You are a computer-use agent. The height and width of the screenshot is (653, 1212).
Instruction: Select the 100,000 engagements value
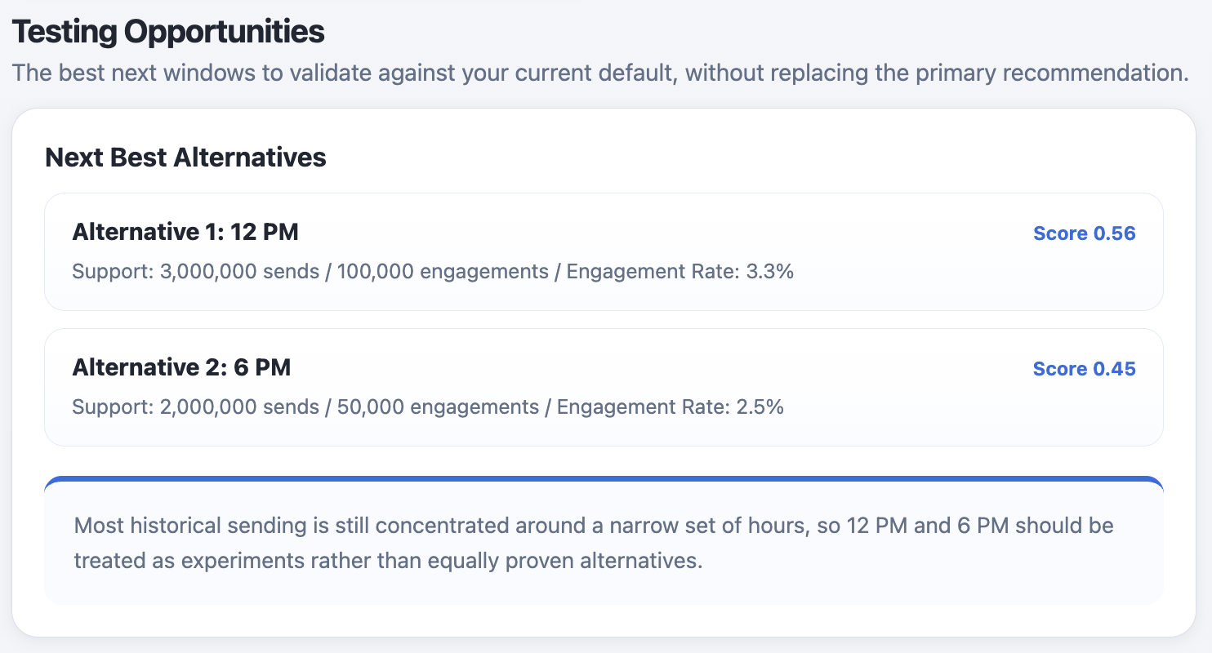[x=443, y=272]
